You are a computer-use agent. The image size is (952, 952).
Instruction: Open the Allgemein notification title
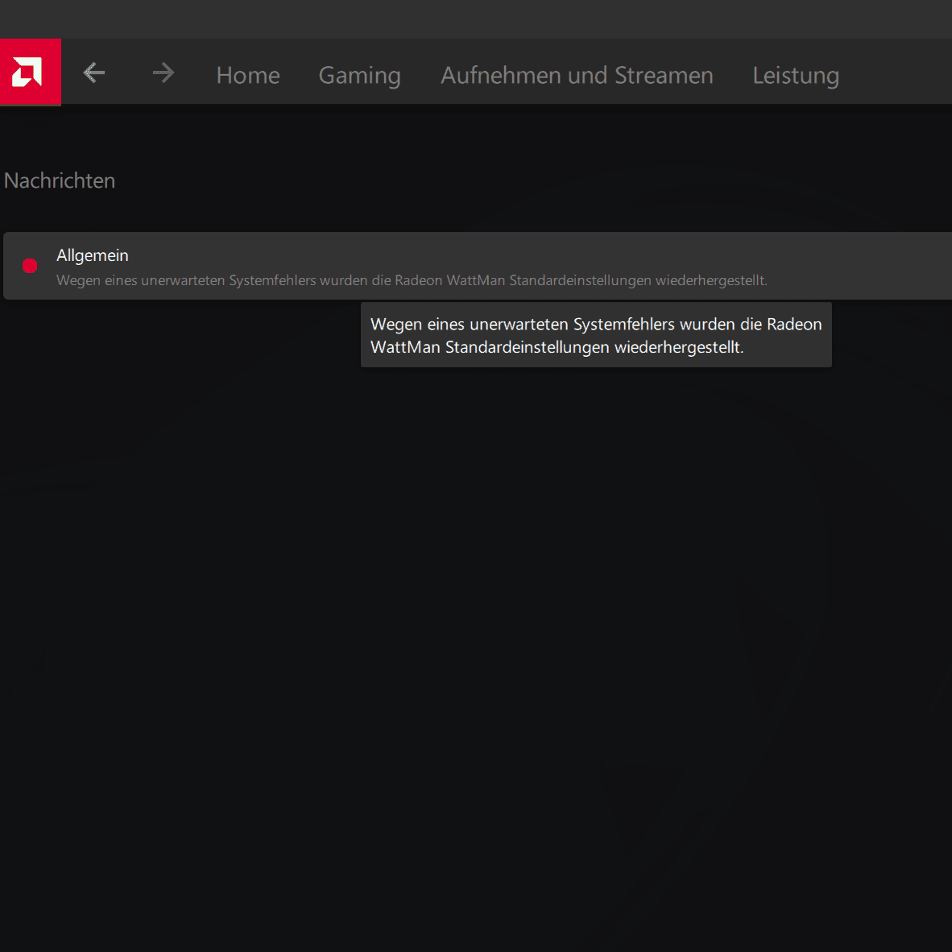pyautogui.click(x=93, y=255)
